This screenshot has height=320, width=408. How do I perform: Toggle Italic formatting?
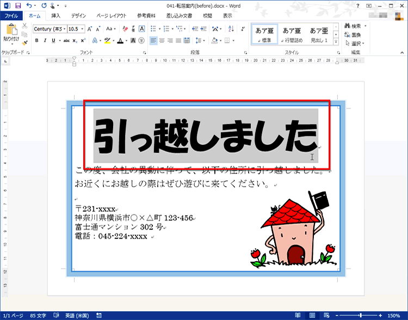[45, 41]
